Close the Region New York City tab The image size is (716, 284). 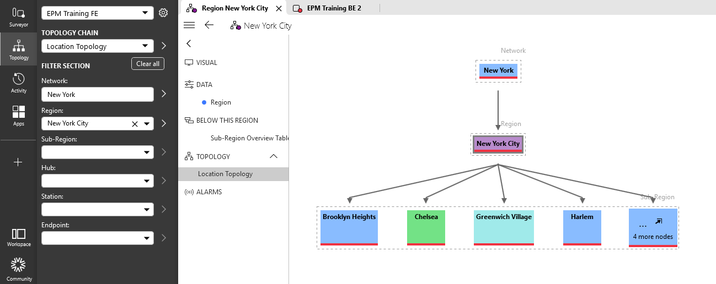click(279, 8)
